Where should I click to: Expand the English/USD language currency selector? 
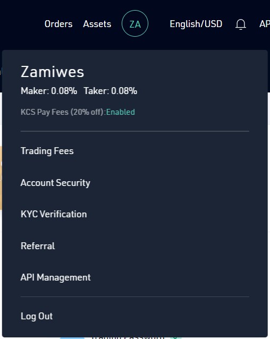tap(196, 24)
